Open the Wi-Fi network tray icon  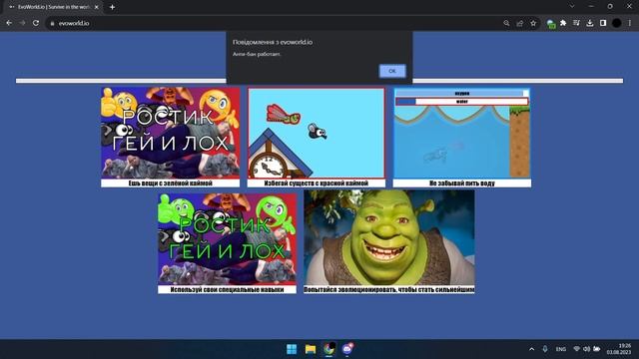[x=576, y=349]
